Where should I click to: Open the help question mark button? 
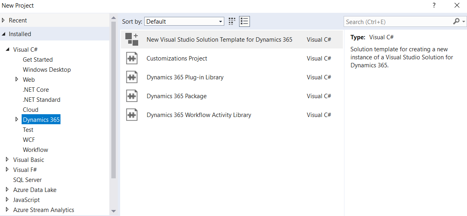pyautogui.click(x=434, y=6)
